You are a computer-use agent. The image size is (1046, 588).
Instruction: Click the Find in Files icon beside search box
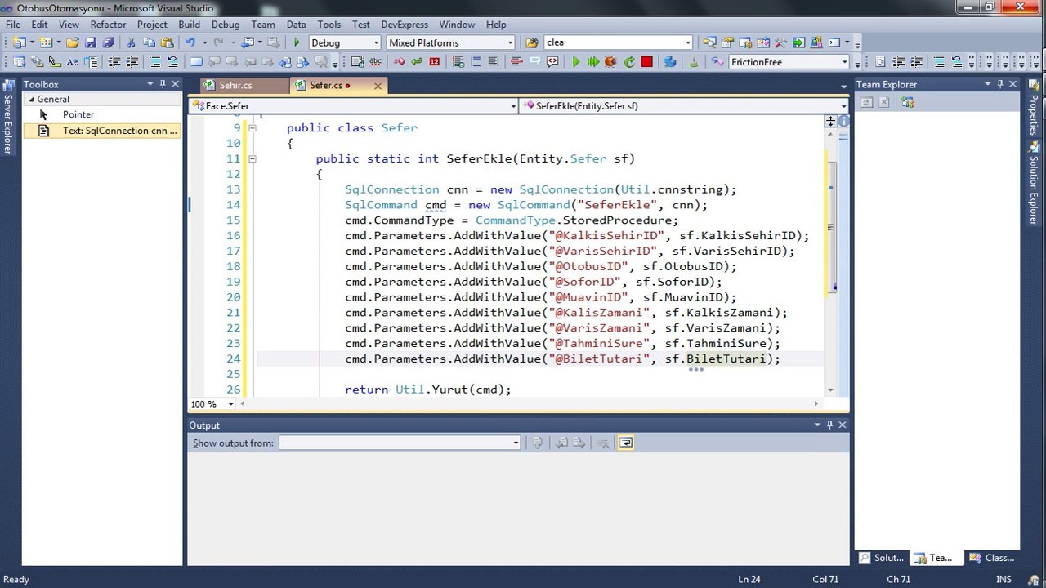(532, 42)
